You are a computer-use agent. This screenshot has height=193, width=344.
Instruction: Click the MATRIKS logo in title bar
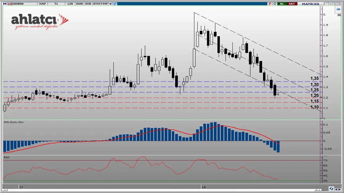pos(311,4)
